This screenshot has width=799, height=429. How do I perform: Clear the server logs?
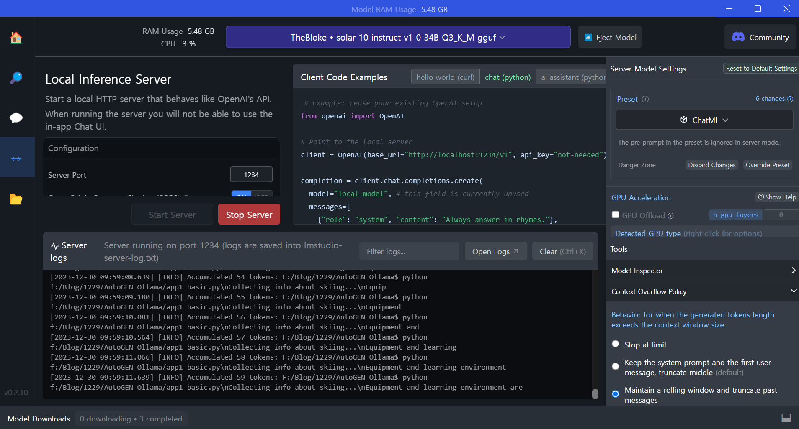click(x=563, y=251)
